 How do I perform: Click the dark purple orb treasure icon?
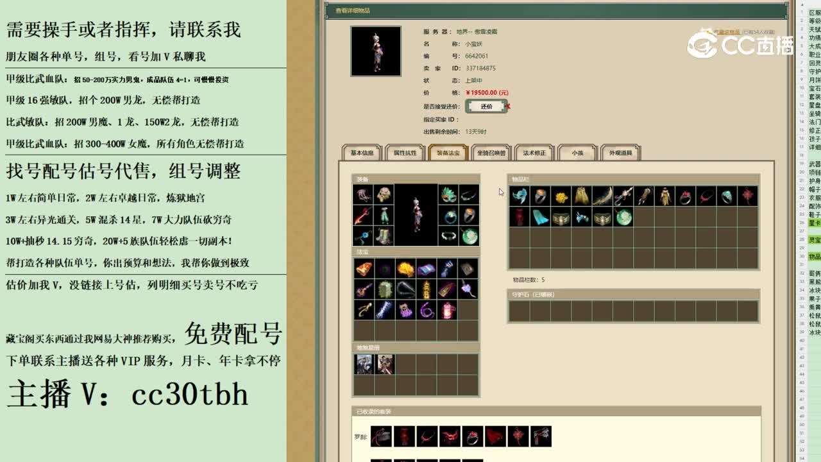384,269
